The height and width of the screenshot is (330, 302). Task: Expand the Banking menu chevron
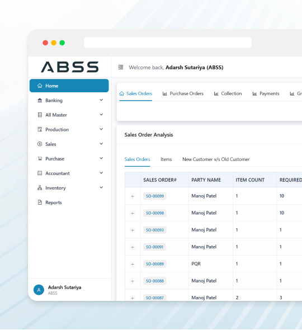101,100
